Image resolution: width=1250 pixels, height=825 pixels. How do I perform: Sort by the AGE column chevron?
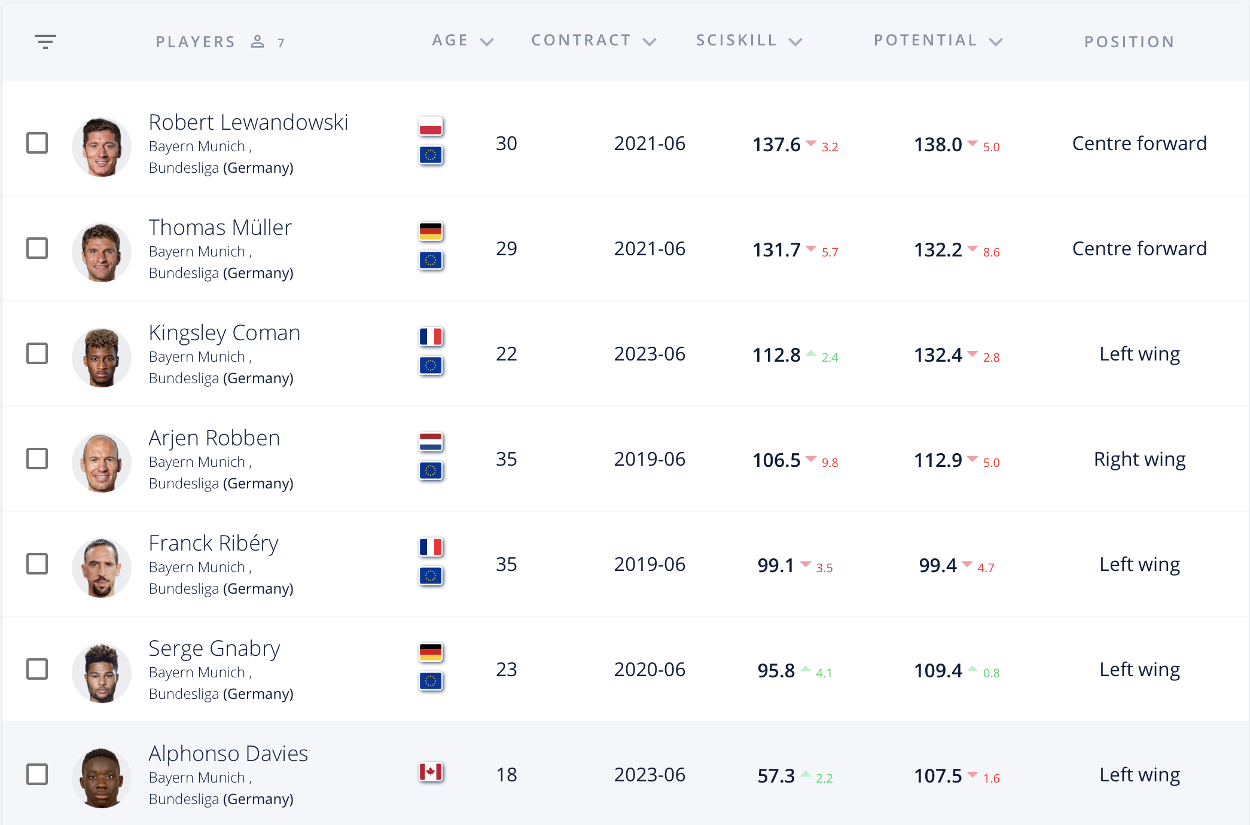click(487, 41)
